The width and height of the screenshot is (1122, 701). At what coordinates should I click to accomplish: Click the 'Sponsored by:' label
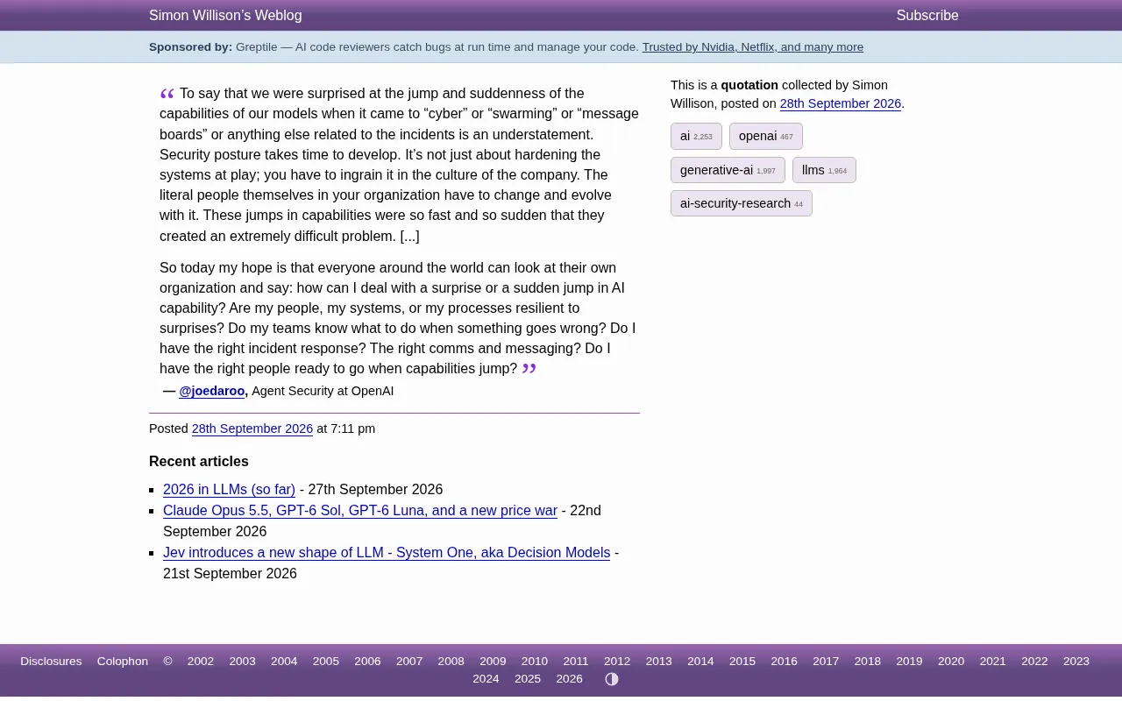[x=190, y=47]
